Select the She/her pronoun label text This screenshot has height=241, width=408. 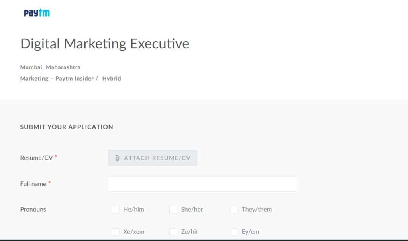(192, 209)
